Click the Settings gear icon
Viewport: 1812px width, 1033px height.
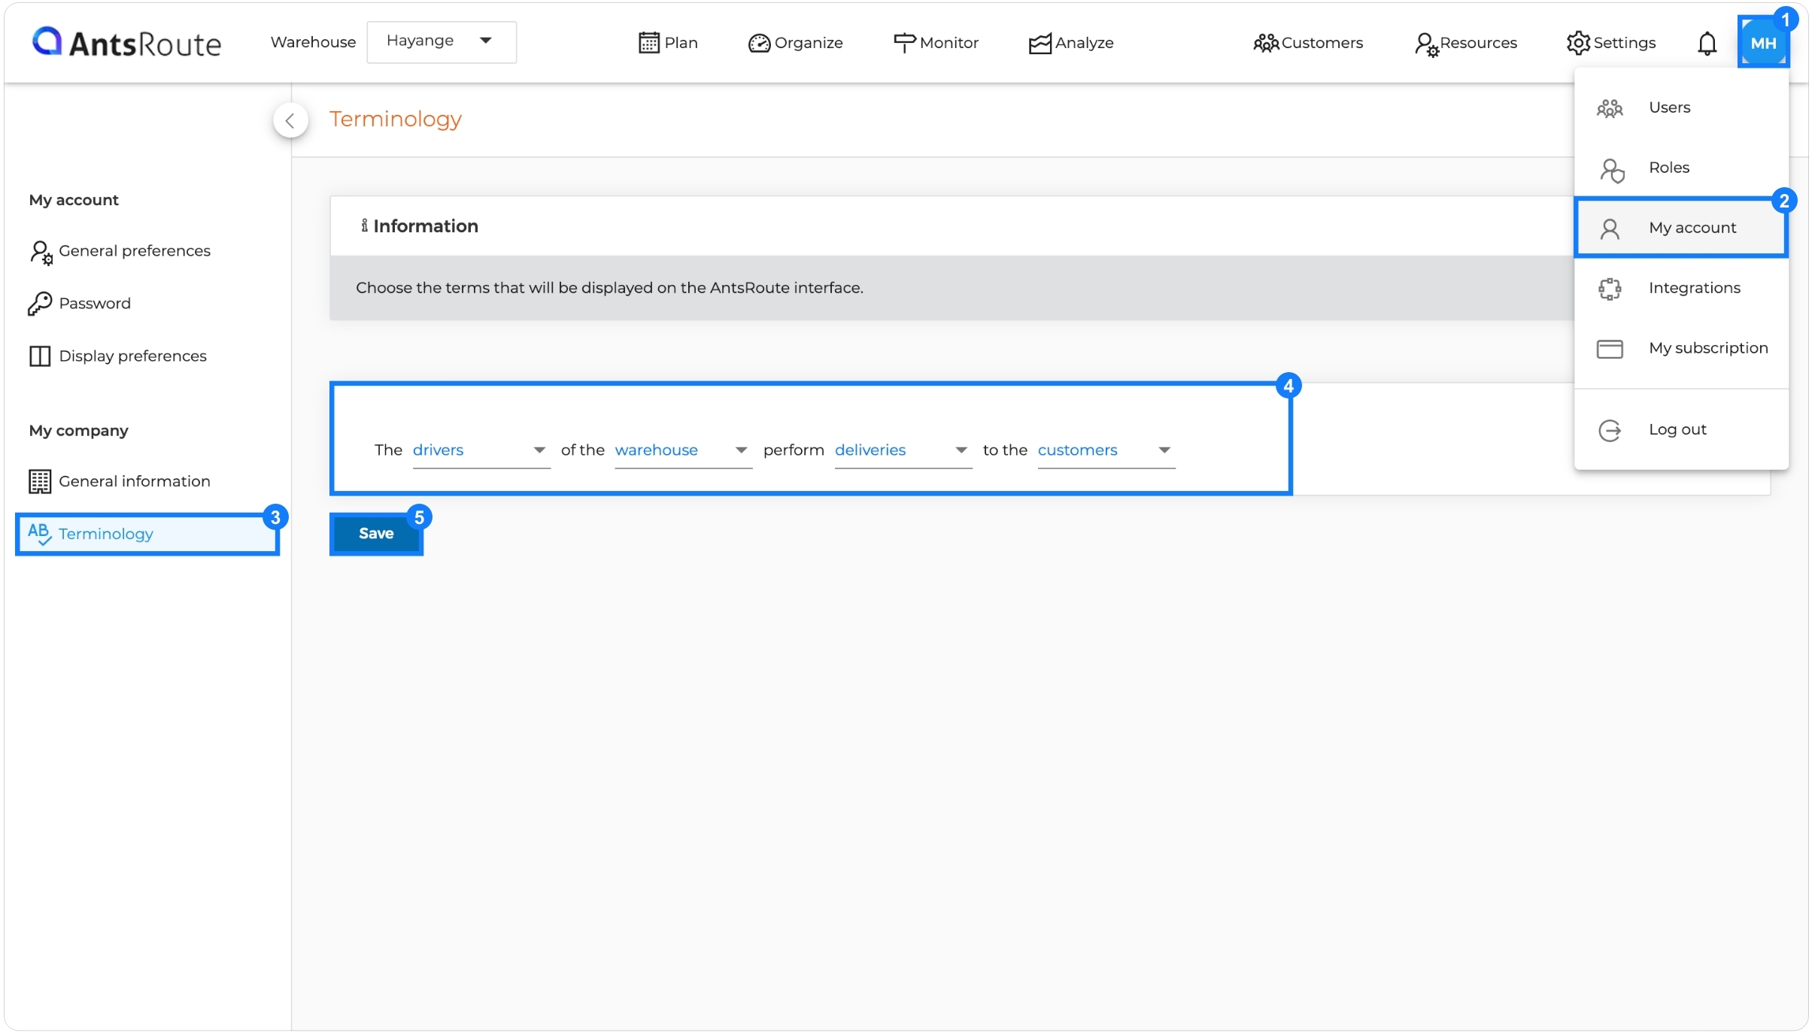tap(1578, 43)
